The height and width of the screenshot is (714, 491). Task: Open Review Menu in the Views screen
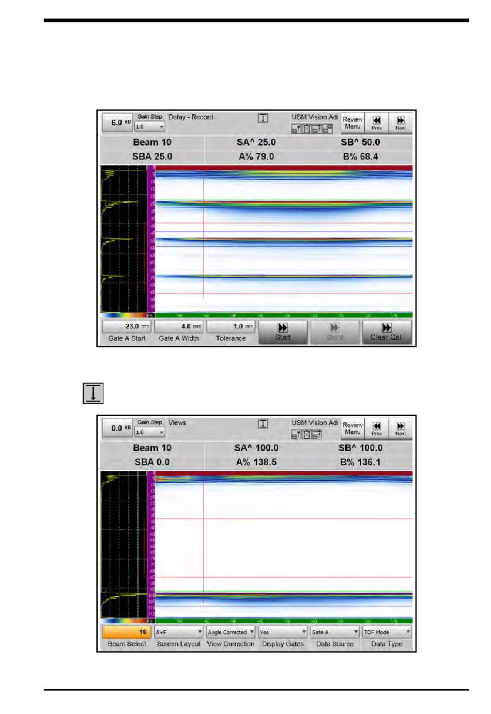point(352,429)
